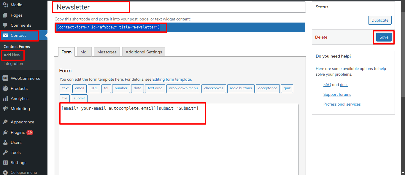405x175 pixels.
Task: Click the Plugins update count badge
Action: pyautogui.click(x=30, y=132)
